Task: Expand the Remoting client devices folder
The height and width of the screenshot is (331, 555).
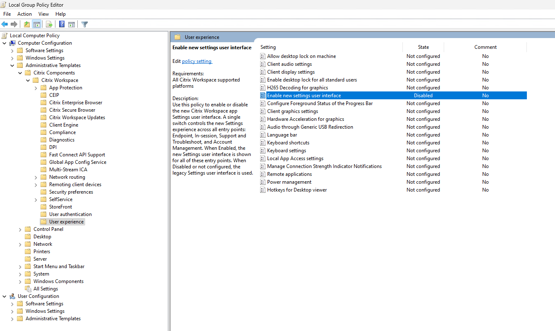Action: pyautogui.click(x=36, y=185)
